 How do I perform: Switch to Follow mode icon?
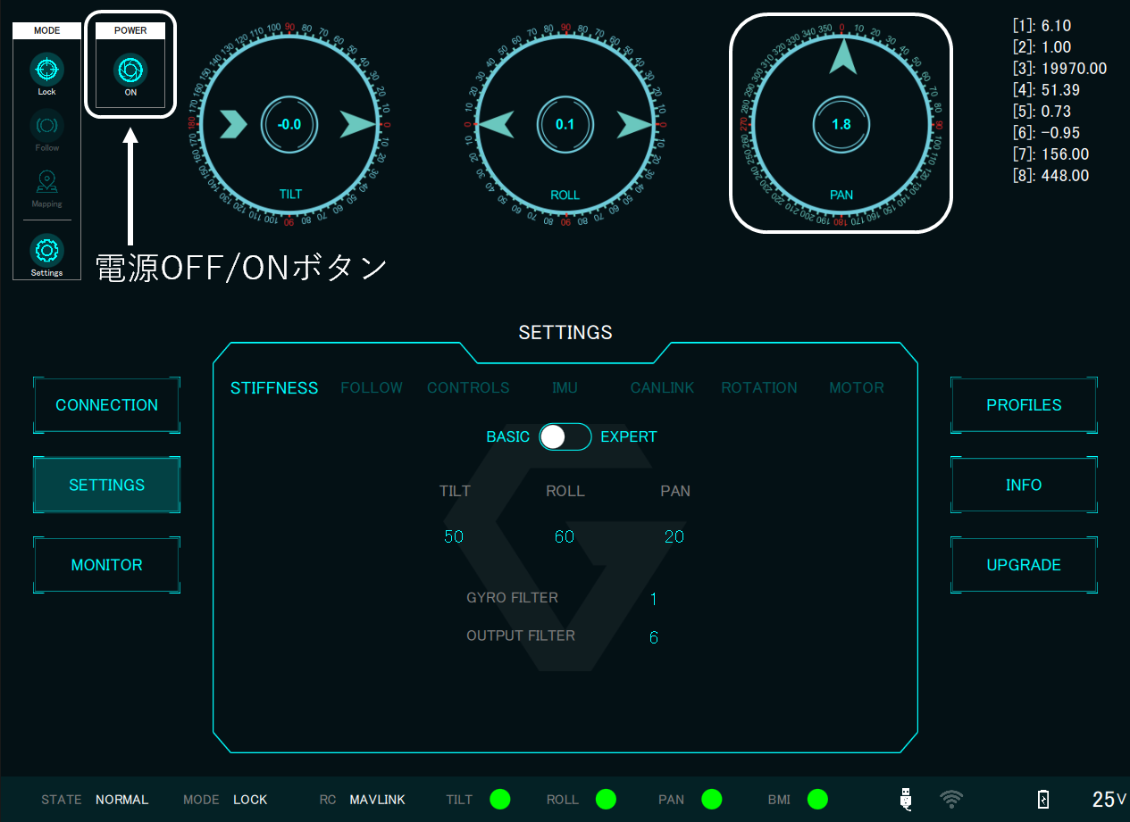46,125
